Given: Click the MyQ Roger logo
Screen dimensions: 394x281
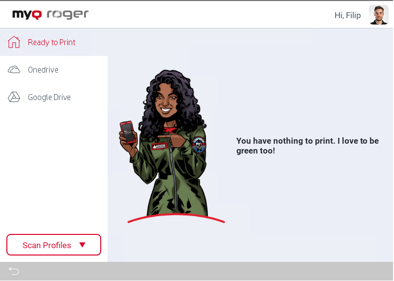Looking at the screenshot, I should (51, 14).
